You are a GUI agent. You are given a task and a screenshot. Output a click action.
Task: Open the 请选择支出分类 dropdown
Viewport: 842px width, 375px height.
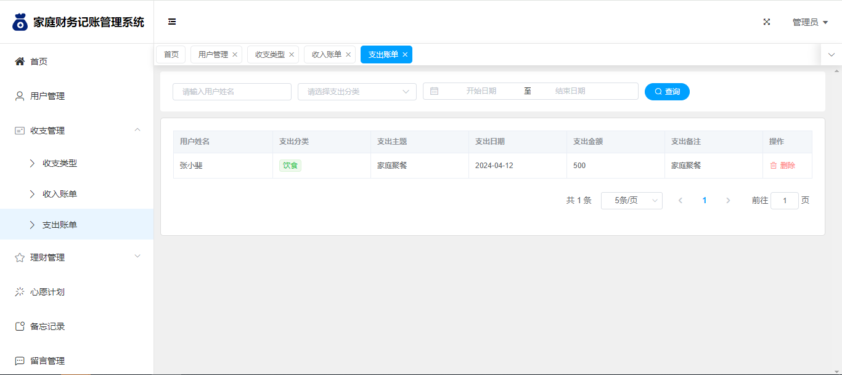[x=357, y=92]
